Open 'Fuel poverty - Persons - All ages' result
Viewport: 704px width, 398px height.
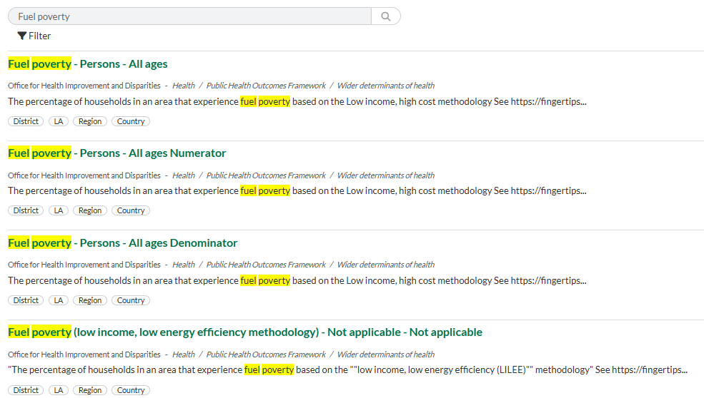click(88, 64)
